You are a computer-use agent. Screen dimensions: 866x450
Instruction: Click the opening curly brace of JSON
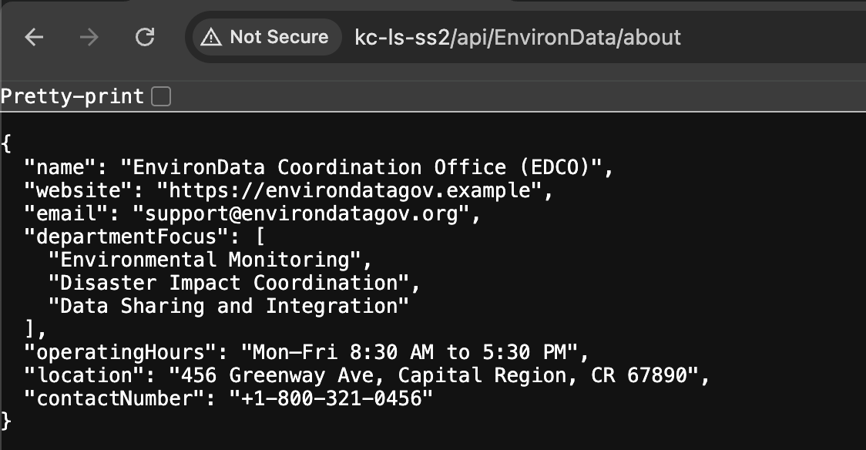6,144
